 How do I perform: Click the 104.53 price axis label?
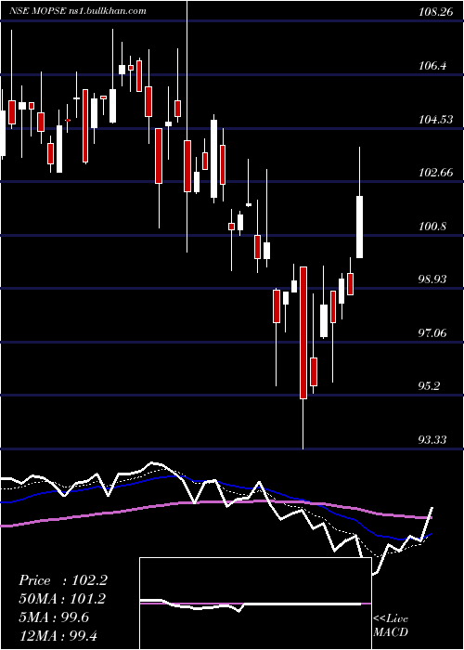[x=435, y=120]
